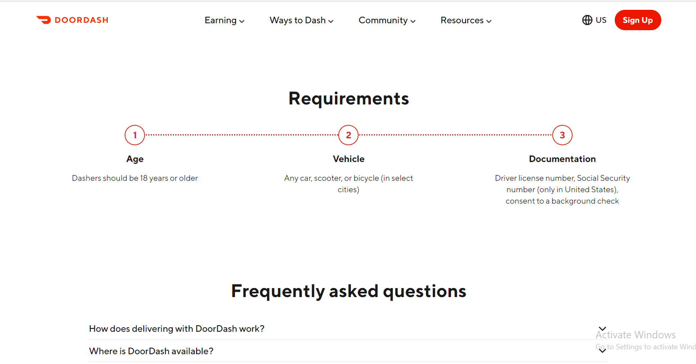Expand 'How does delivering with DoorDash work?'
The image size is (696, 364).
point(348,329)
